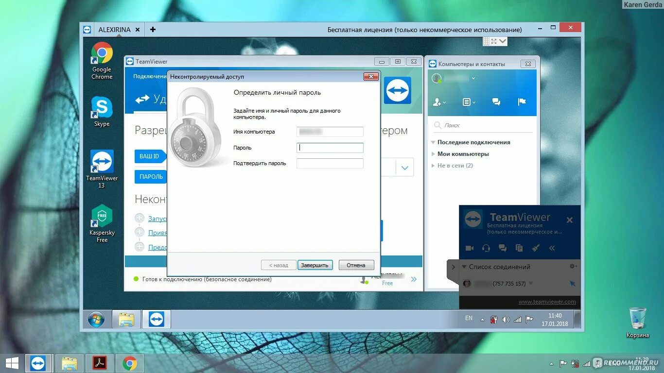
Task: Click remote Show Desktop strip beside clock
Action: [x=577, y=320]
